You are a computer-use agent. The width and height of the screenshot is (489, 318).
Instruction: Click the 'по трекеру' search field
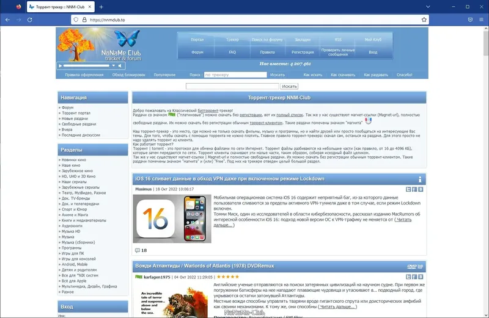[x=235, y=74]
